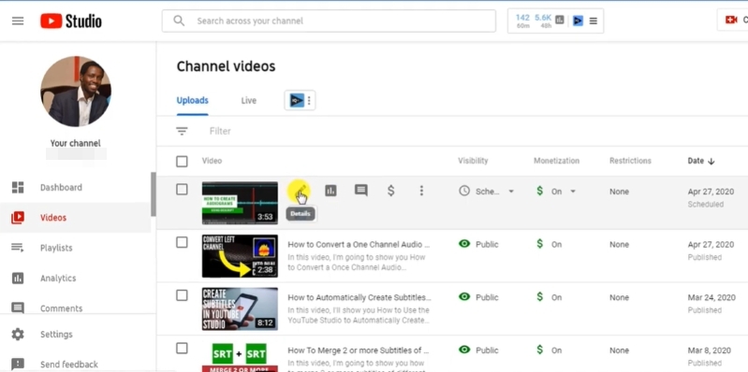Click the scheduled clock visibility icon
The image size is (748, 372).
(464, 191)
